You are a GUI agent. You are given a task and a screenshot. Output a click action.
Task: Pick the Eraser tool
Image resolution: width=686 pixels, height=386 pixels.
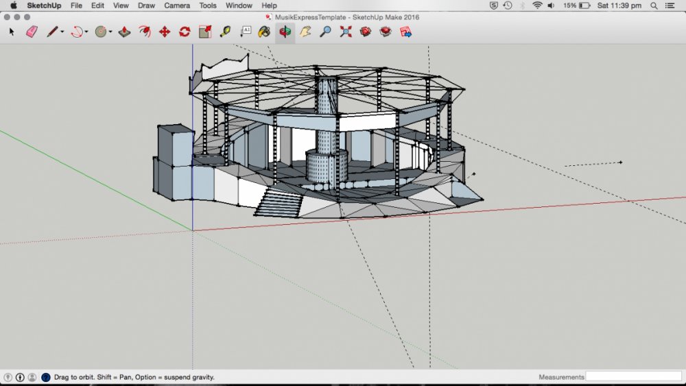32,32
